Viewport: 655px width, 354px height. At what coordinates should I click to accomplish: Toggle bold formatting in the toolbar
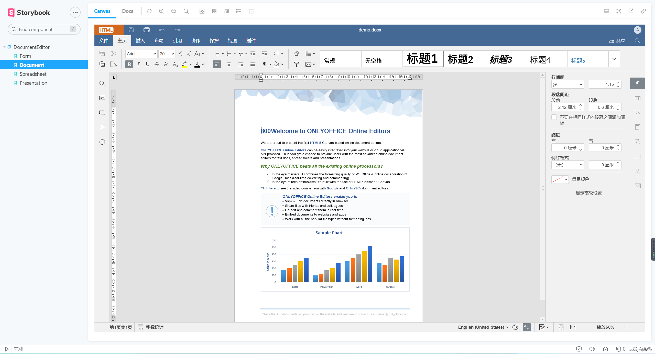coord(129,64)
